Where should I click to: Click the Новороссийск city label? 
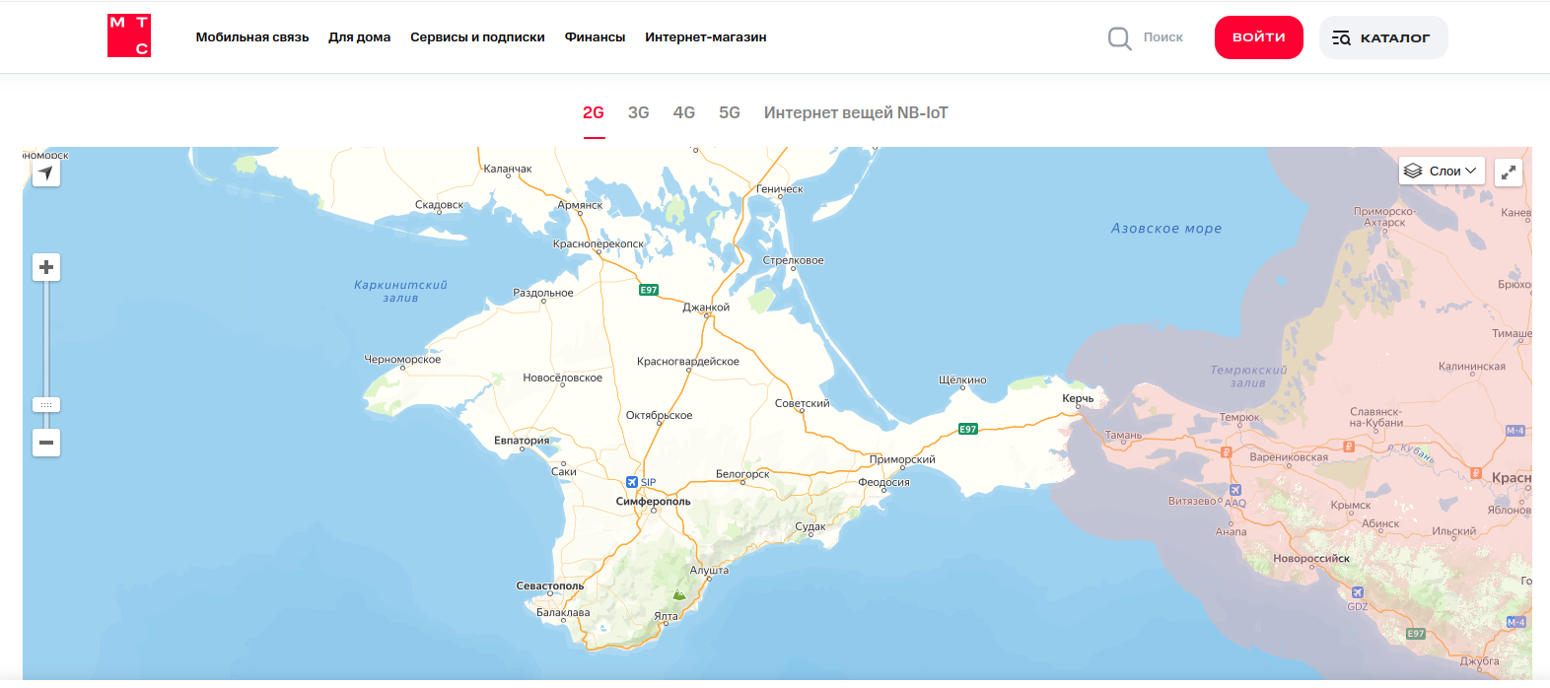click(x=1311, y=558)
